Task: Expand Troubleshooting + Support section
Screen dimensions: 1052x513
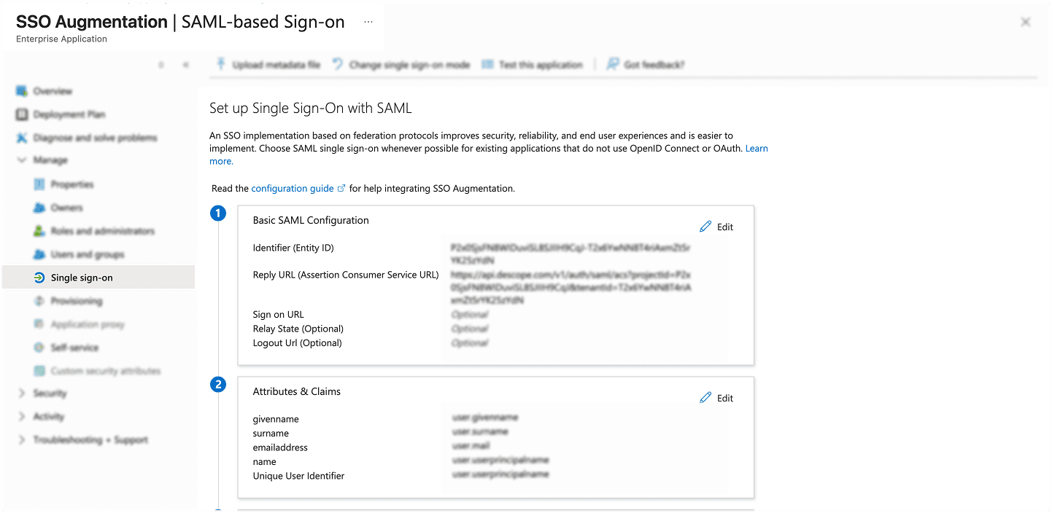Action: coord(21,440)
